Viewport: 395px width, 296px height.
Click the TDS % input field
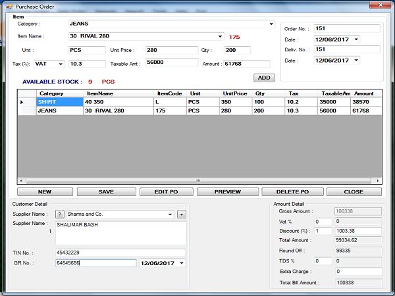(x=323, y=261)
